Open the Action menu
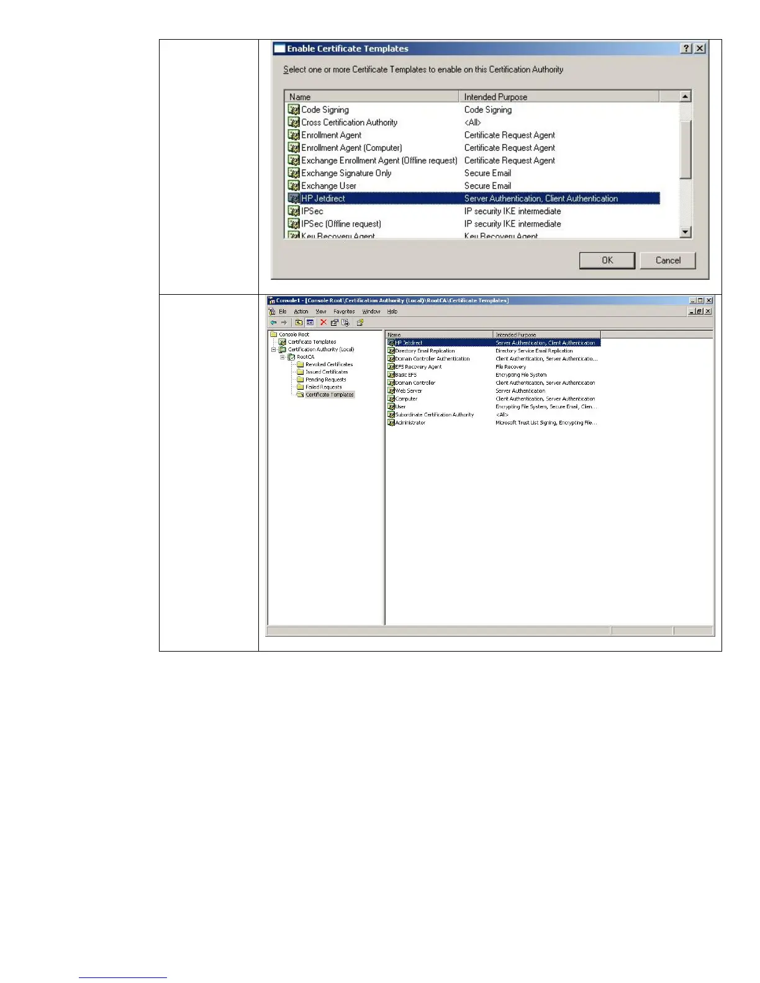Screen dimensions: 760x983 [301, 312]
